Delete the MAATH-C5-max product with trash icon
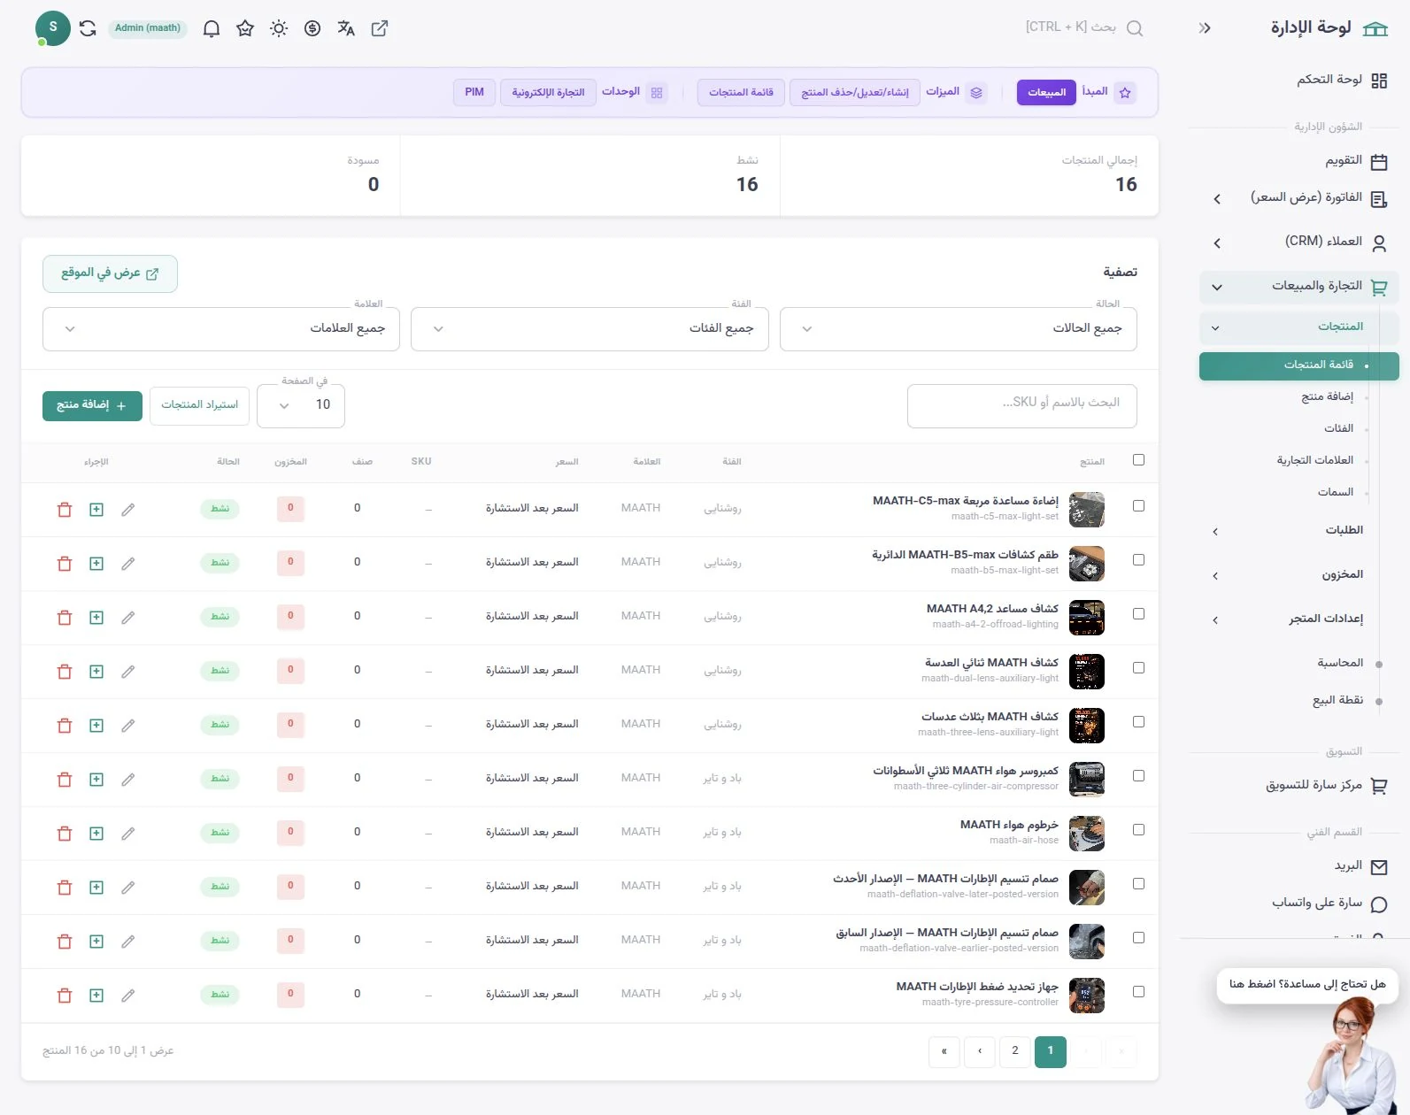The image size is (1410, 1115). point(65,510)
